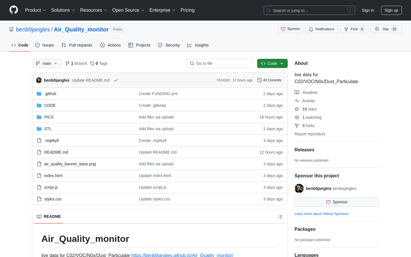Click the Sign in link

[368, 10]
